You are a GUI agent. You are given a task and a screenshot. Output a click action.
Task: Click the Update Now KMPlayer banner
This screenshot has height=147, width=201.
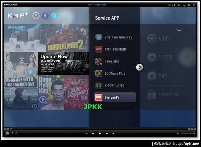click(x=63, y=64)
